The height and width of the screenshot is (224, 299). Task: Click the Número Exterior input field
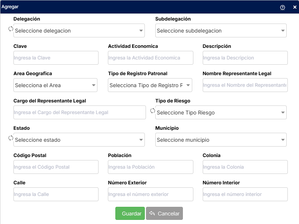[x=150, y=194]
